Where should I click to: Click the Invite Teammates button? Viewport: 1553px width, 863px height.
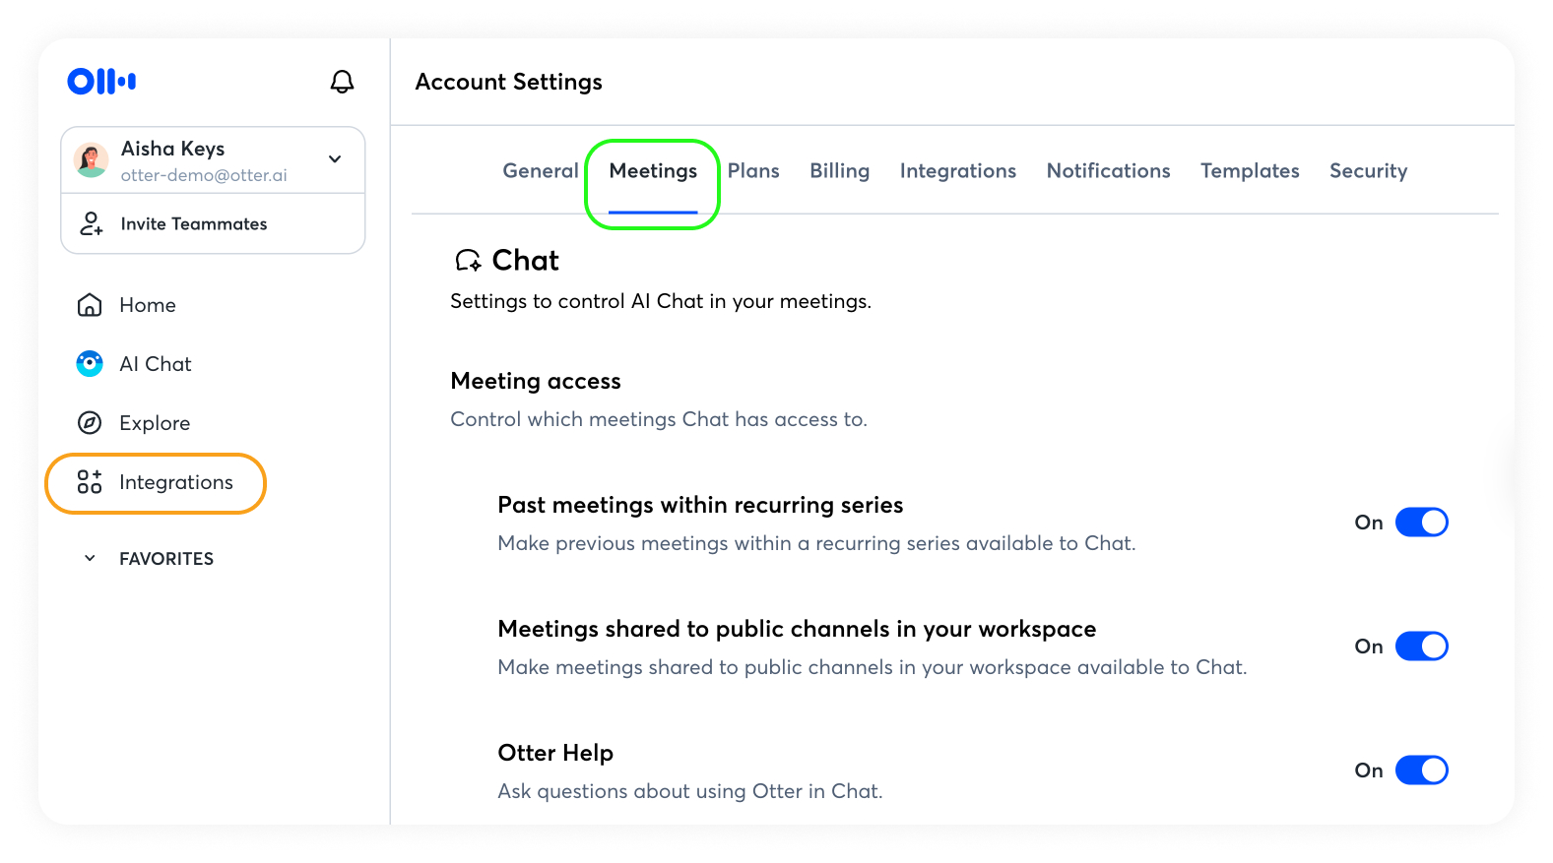[x=193, y=224]
